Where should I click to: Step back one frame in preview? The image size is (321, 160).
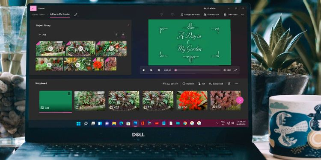pyautogui.click(x=143, y=70)
